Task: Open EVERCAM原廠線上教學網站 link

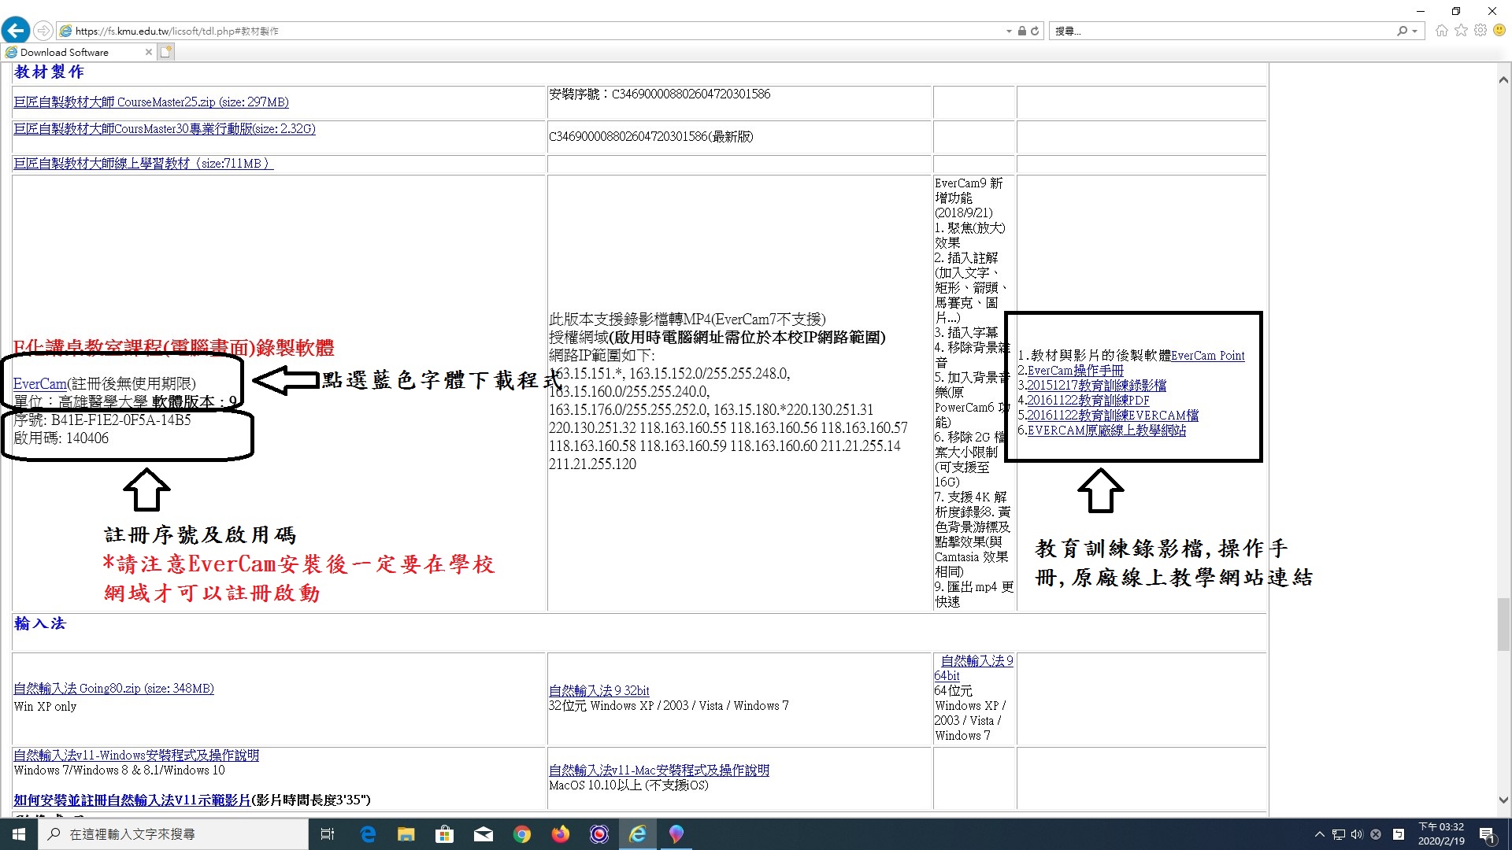Action: tap(1106, 431)
